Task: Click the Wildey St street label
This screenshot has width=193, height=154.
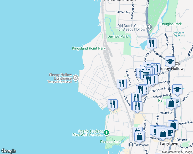Action: coord(166,113)
